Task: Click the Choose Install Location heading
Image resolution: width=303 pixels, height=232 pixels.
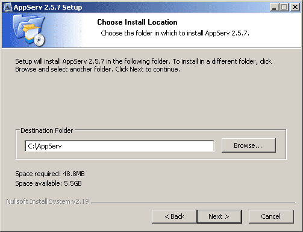Action: [x=137, y=22]
